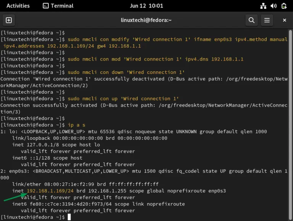
Task: Click the 'inet6 ::1/128 scope host' line
Action: tap(47, 158)
